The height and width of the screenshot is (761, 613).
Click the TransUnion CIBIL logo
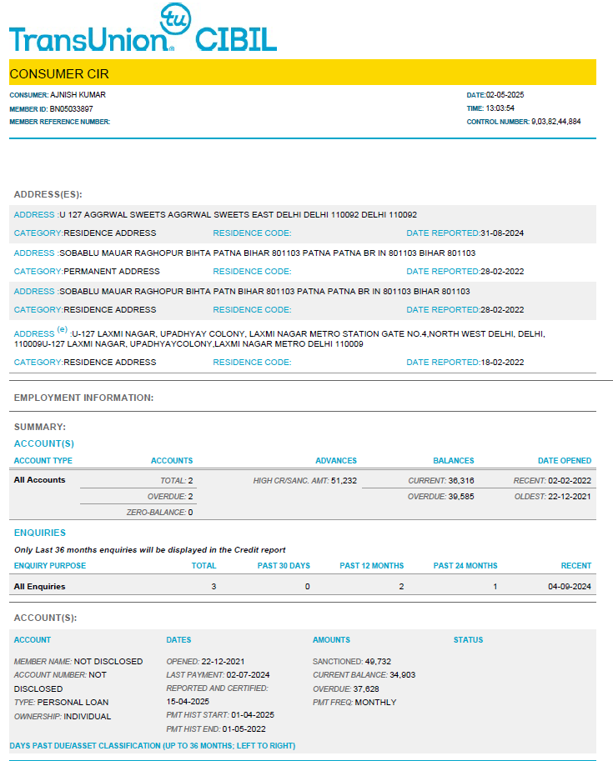pyautogui.click(x=143, y=28)
